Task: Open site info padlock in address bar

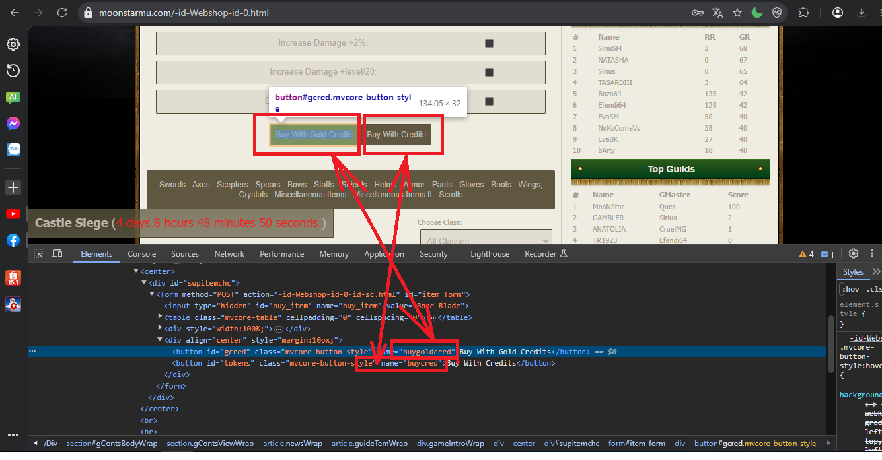Action: [88, 13]
